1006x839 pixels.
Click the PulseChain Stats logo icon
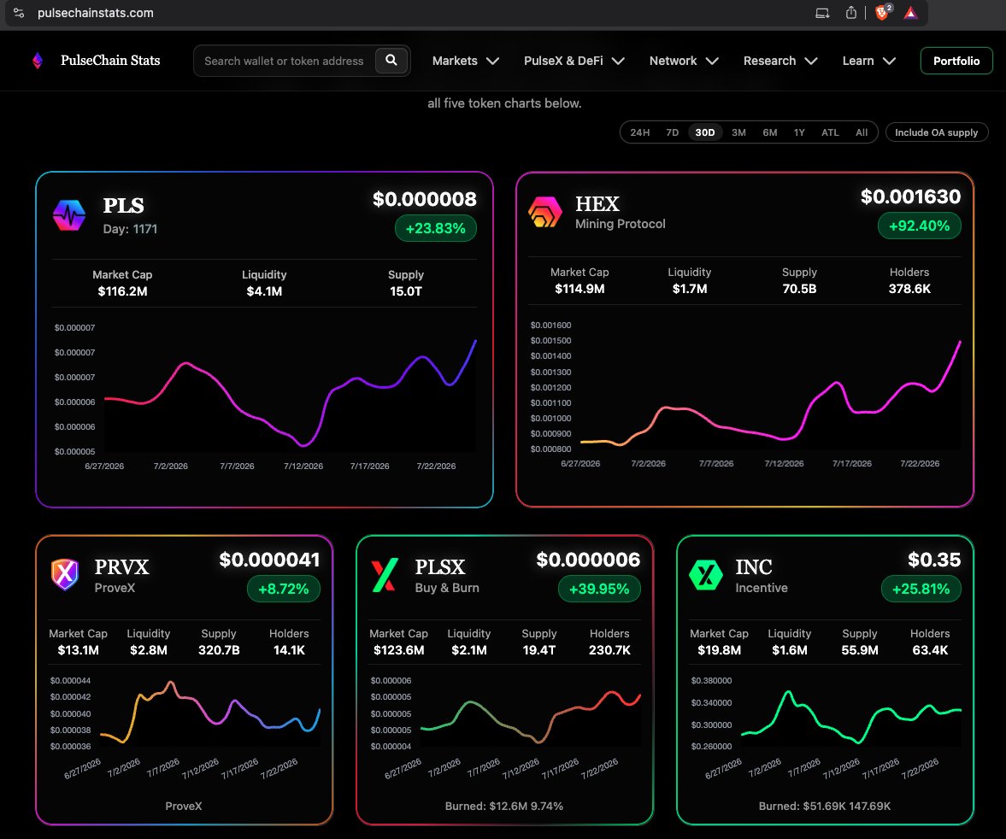tap(38, 61)
